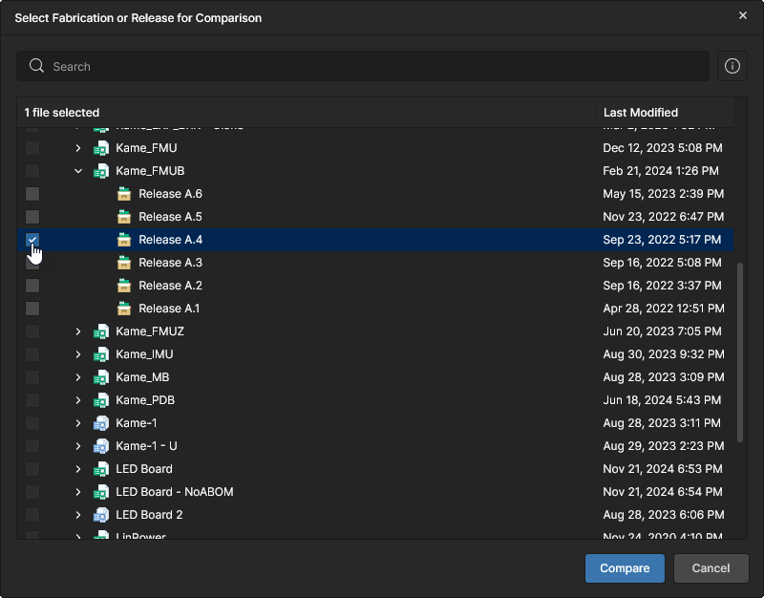This screenshot has height=598, width=764.
Task: Collapse the Kame_FMUB project
Action: (x=78, y=171)
